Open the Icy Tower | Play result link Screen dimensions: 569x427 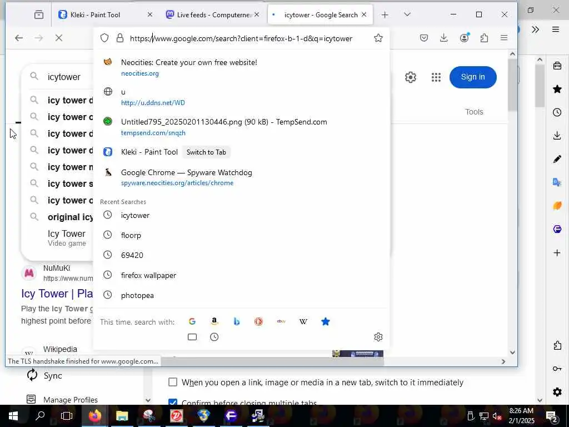[57, 294]
